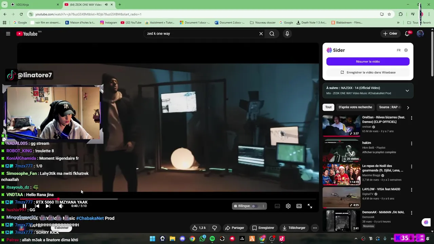Open options for Le repas de Noël video
Screen dimensions: 434x244
tap(412, 166)
